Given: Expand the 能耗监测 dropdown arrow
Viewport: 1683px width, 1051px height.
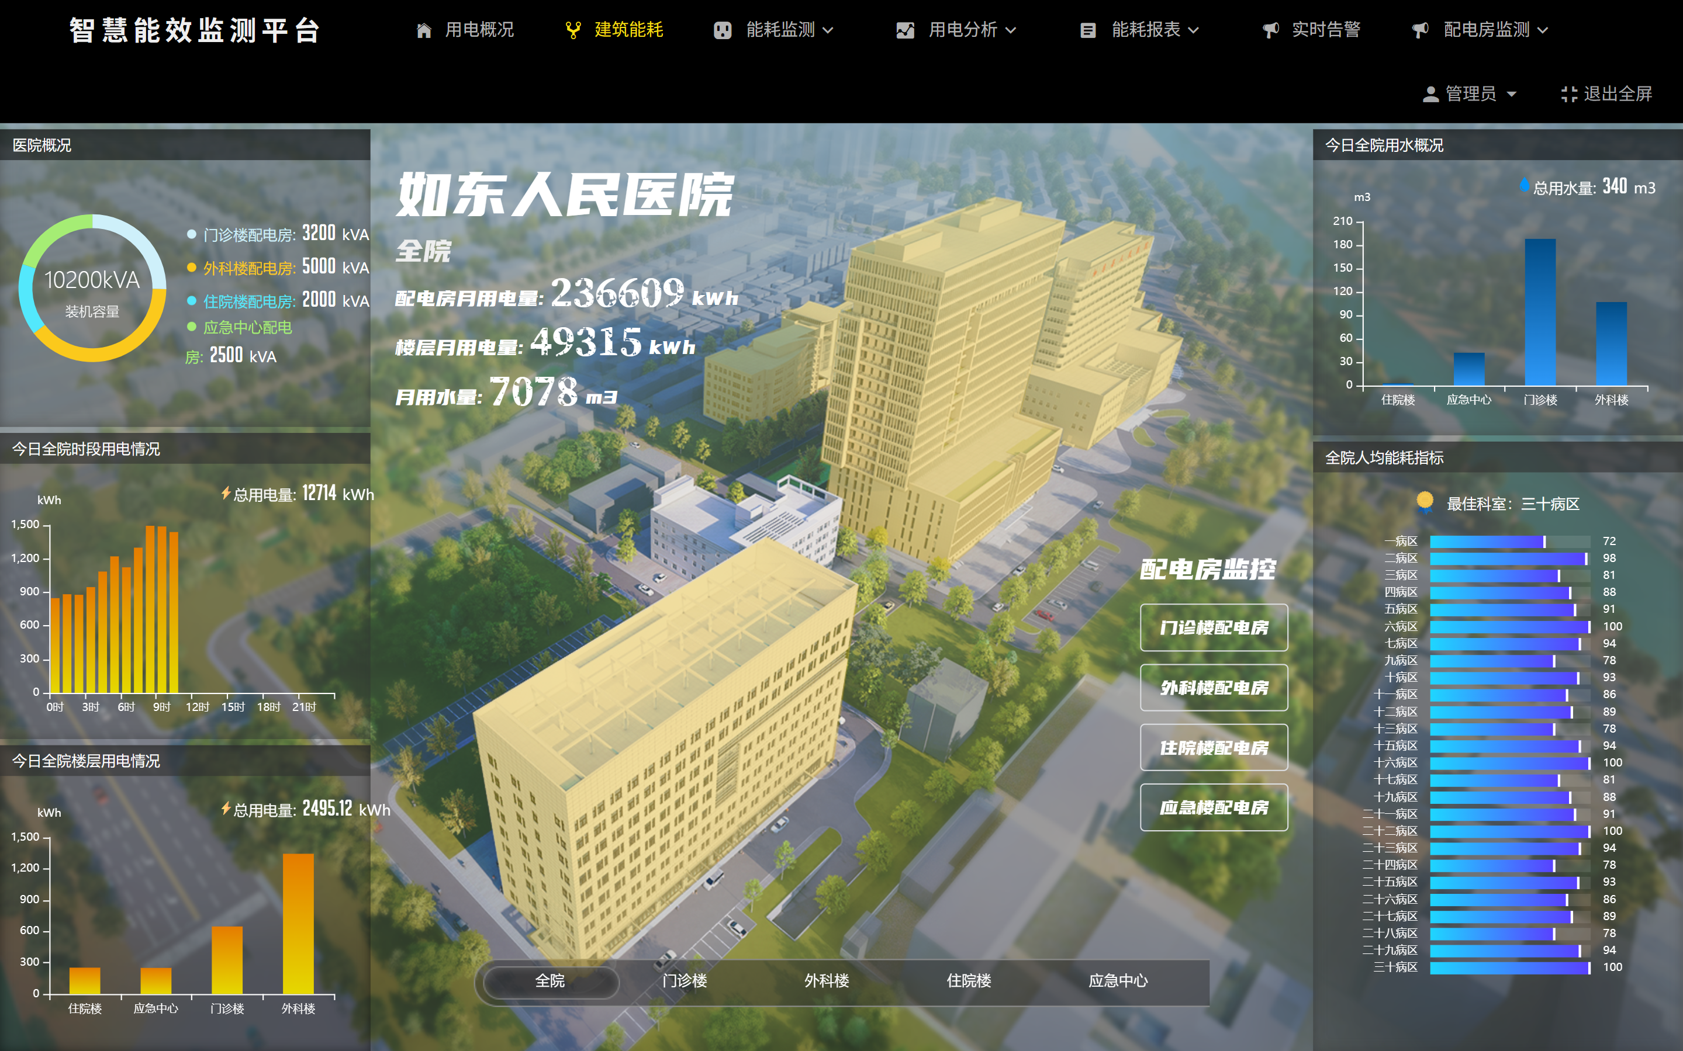Looking at the screenshot, I should [828, 30].
